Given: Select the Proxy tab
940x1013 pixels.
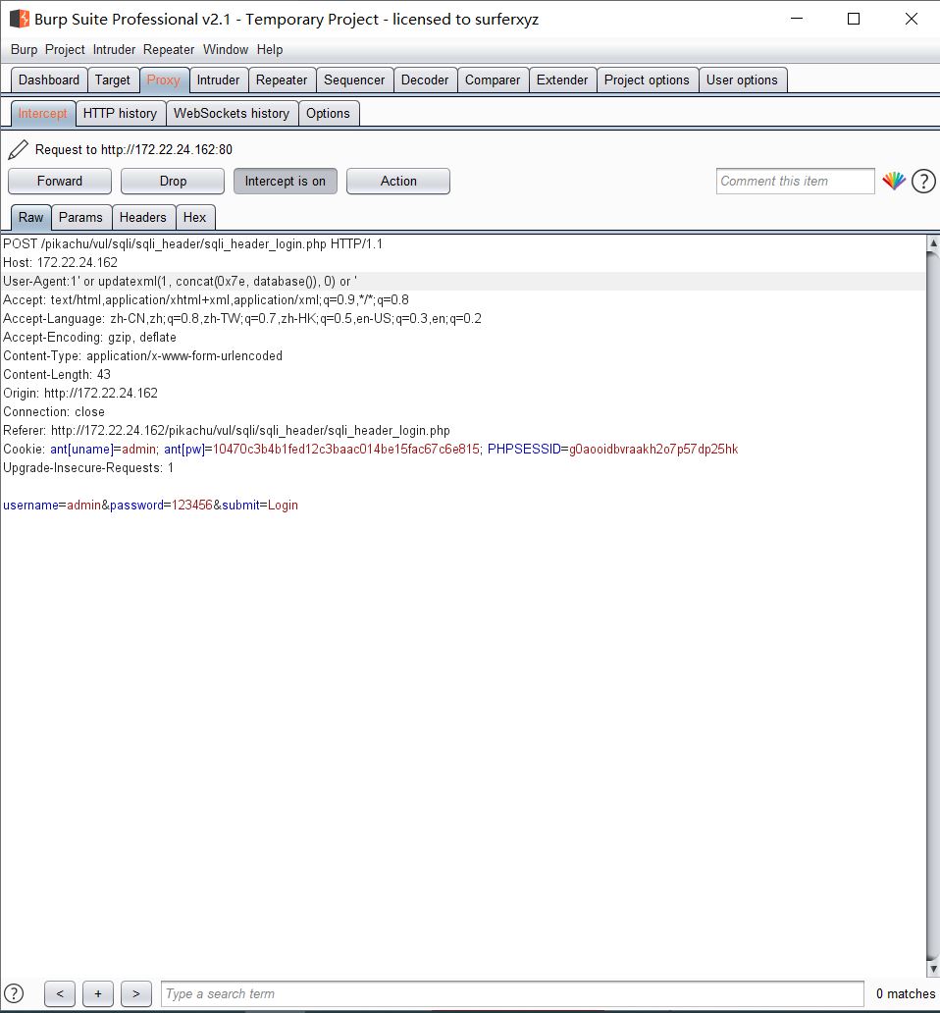Looking at the screenshot, I should coord(163,80).
